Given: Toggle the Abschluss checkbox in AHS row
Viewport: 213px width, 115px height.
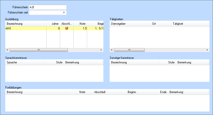Looking at the screenshot, I should pos(67,28).
